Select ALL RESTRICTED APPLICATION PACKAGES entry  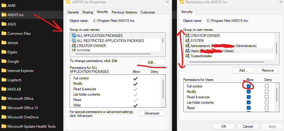[x=115, y=40]
